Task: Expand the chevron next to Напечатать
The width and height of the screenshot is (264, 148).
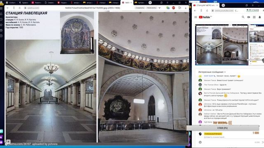Action: coord(160,8)
